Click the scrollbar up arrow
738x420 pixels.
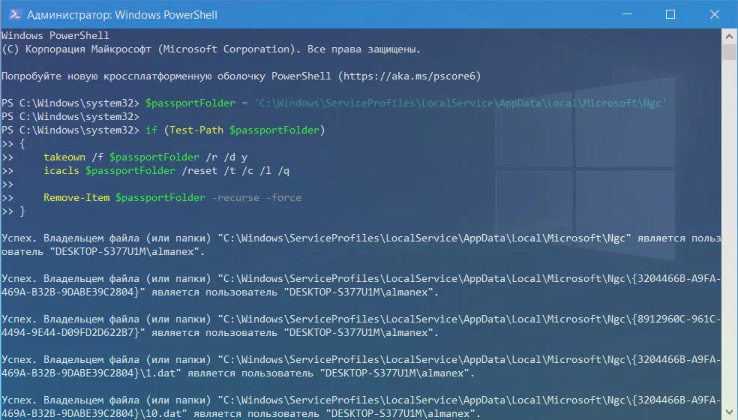click(730, 35)
